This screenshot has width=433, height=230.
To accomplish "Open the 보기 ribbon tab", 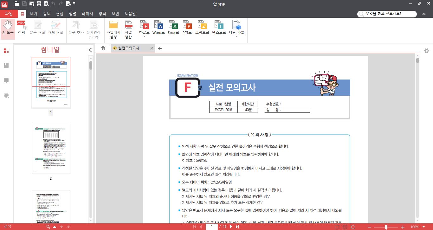I will tap(34, 14).
